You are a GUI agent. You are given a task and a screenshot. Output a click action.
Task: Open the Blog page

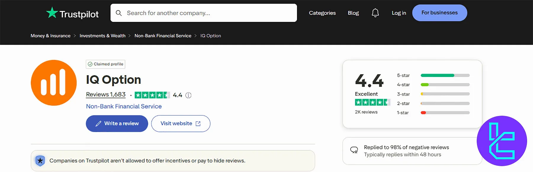point(353,13)
